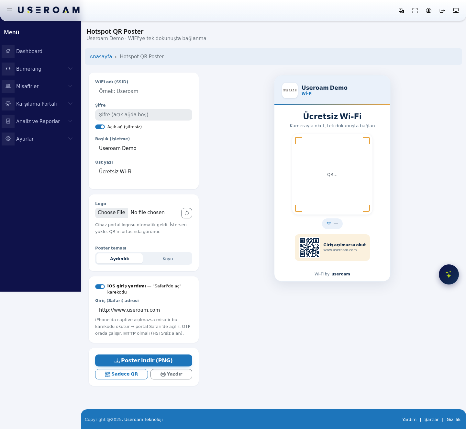Click the QR placeholder area on poster
Screen dimensions: 466x429
click(332, 174)
